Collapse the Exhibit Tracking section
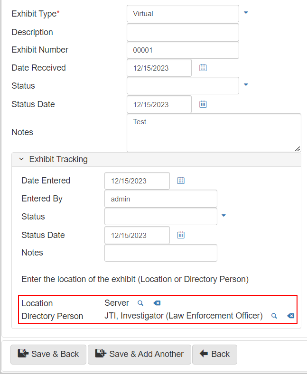This screenshot has height=374, width=307. coord(21,159)
